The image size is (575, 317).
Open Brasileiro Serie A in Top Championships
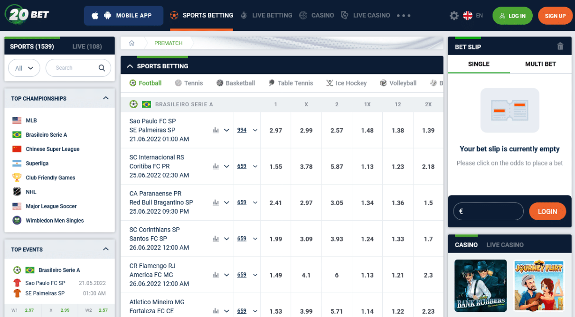click(47, 135)
